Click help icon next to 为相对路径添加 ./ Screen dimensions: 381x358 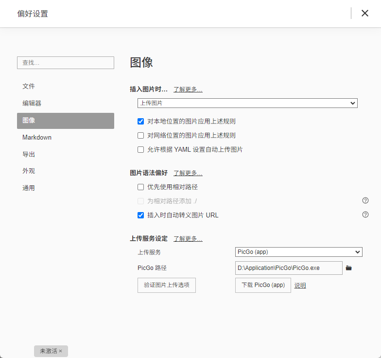point(365,200)
